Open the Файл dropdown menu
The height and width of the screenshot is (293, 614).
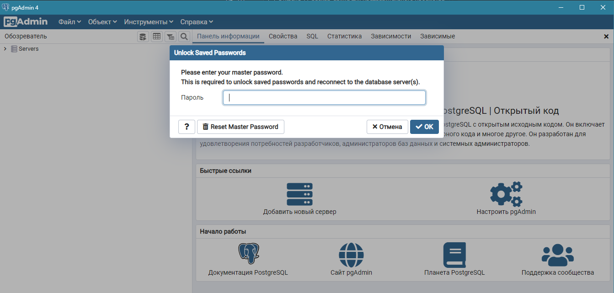click(x=69, y=22)
